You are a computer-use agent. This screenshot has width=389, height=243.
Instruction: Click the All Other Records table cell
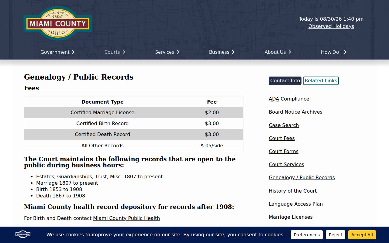(102, 145)
